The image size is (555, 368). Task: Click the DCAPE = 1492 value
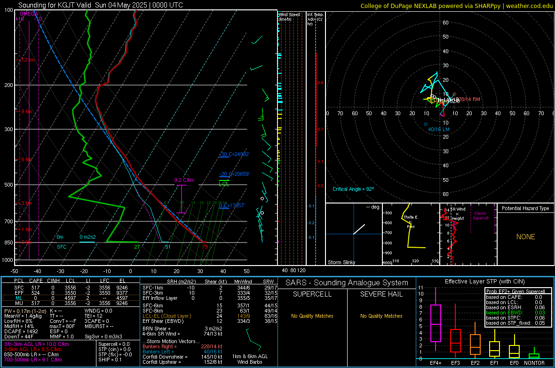21,331
